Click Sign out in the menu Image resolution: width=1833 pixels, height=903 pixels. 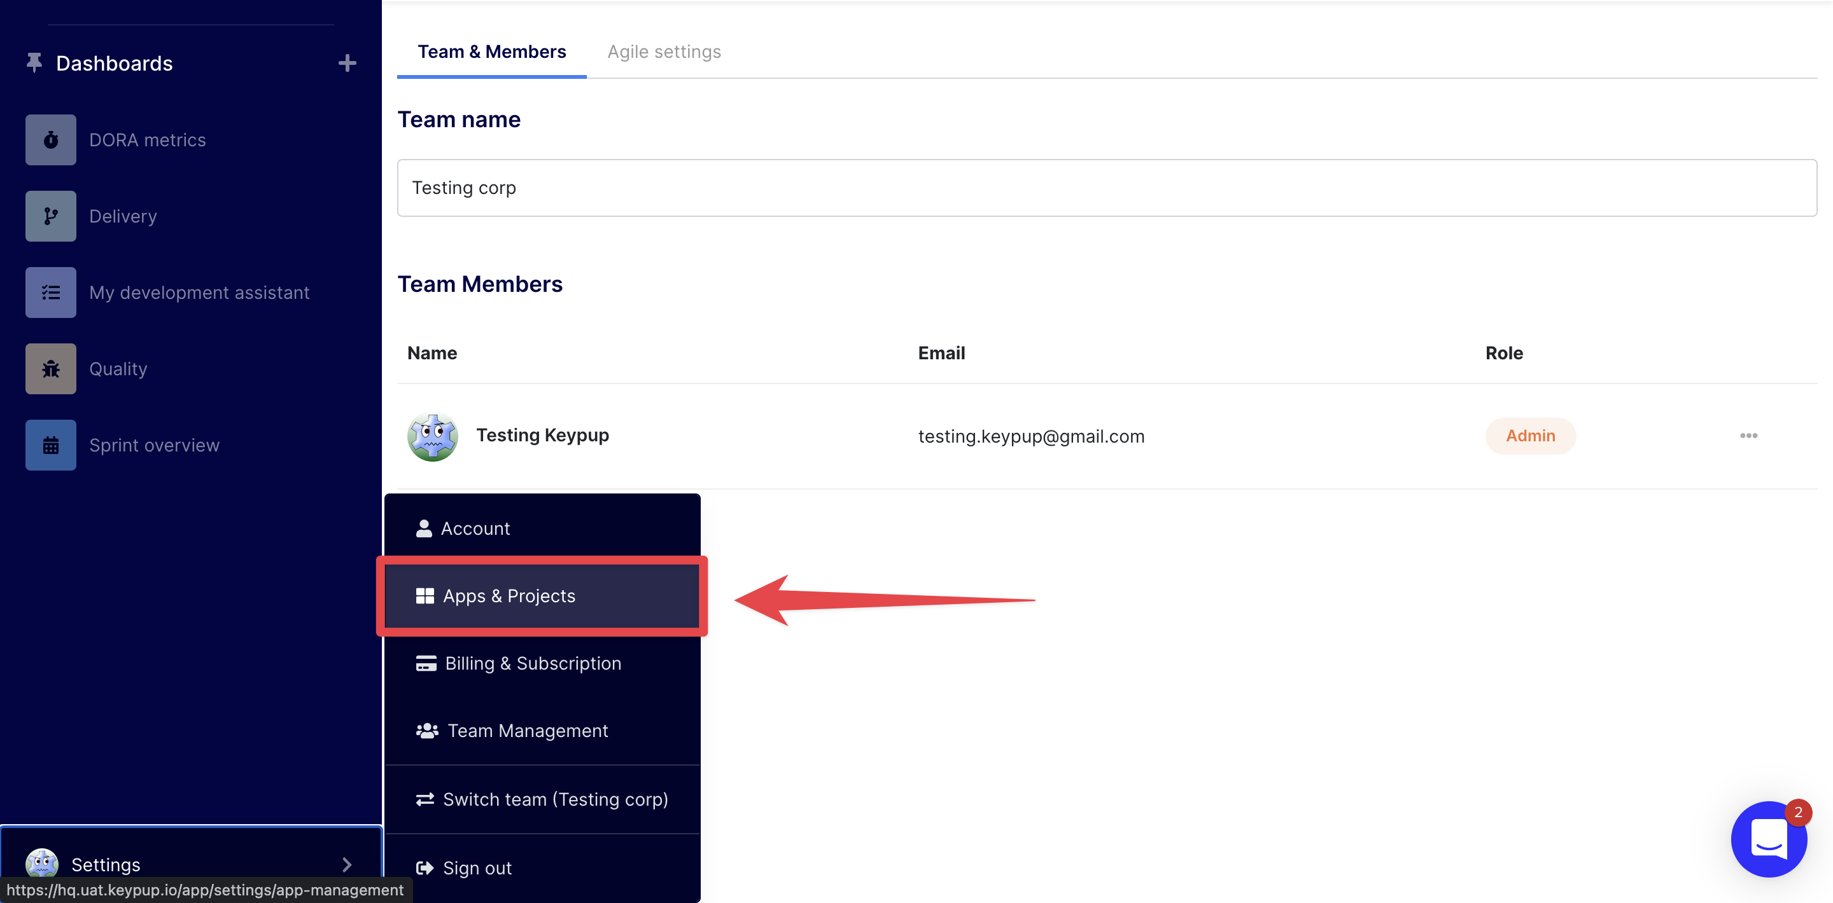tap(476, 867)
